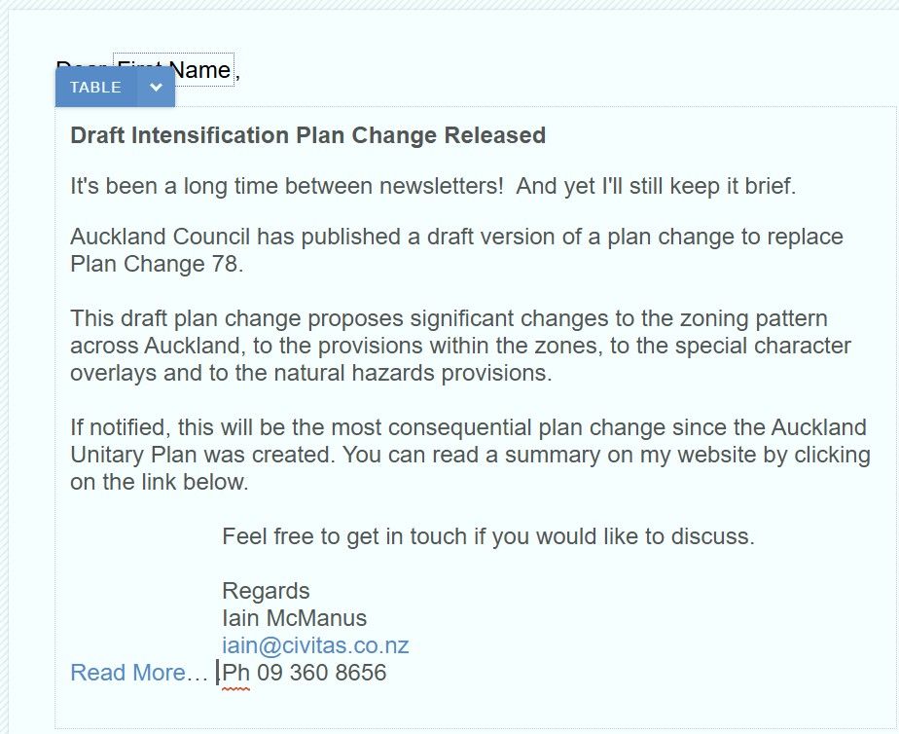The height and width of the screenshot is (734, 899).
Task: Open the iain@civitas.co.nz email link
Action: click(315, 645)
